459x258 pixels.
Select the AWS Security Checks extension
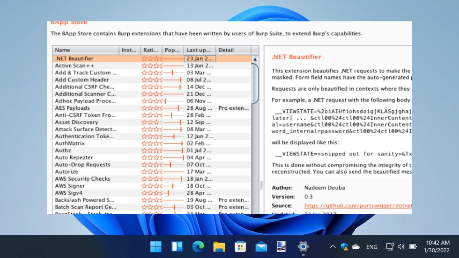152,179
